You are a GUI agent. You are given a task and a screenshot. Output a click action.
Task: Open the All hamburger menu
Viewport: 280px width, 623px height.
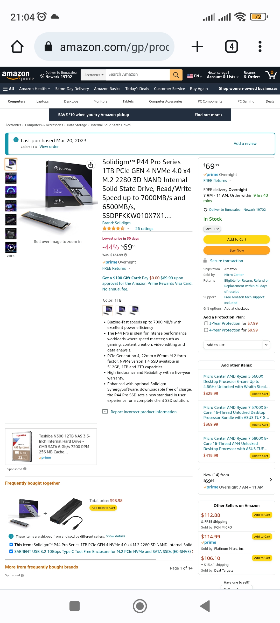click(8, 89)
